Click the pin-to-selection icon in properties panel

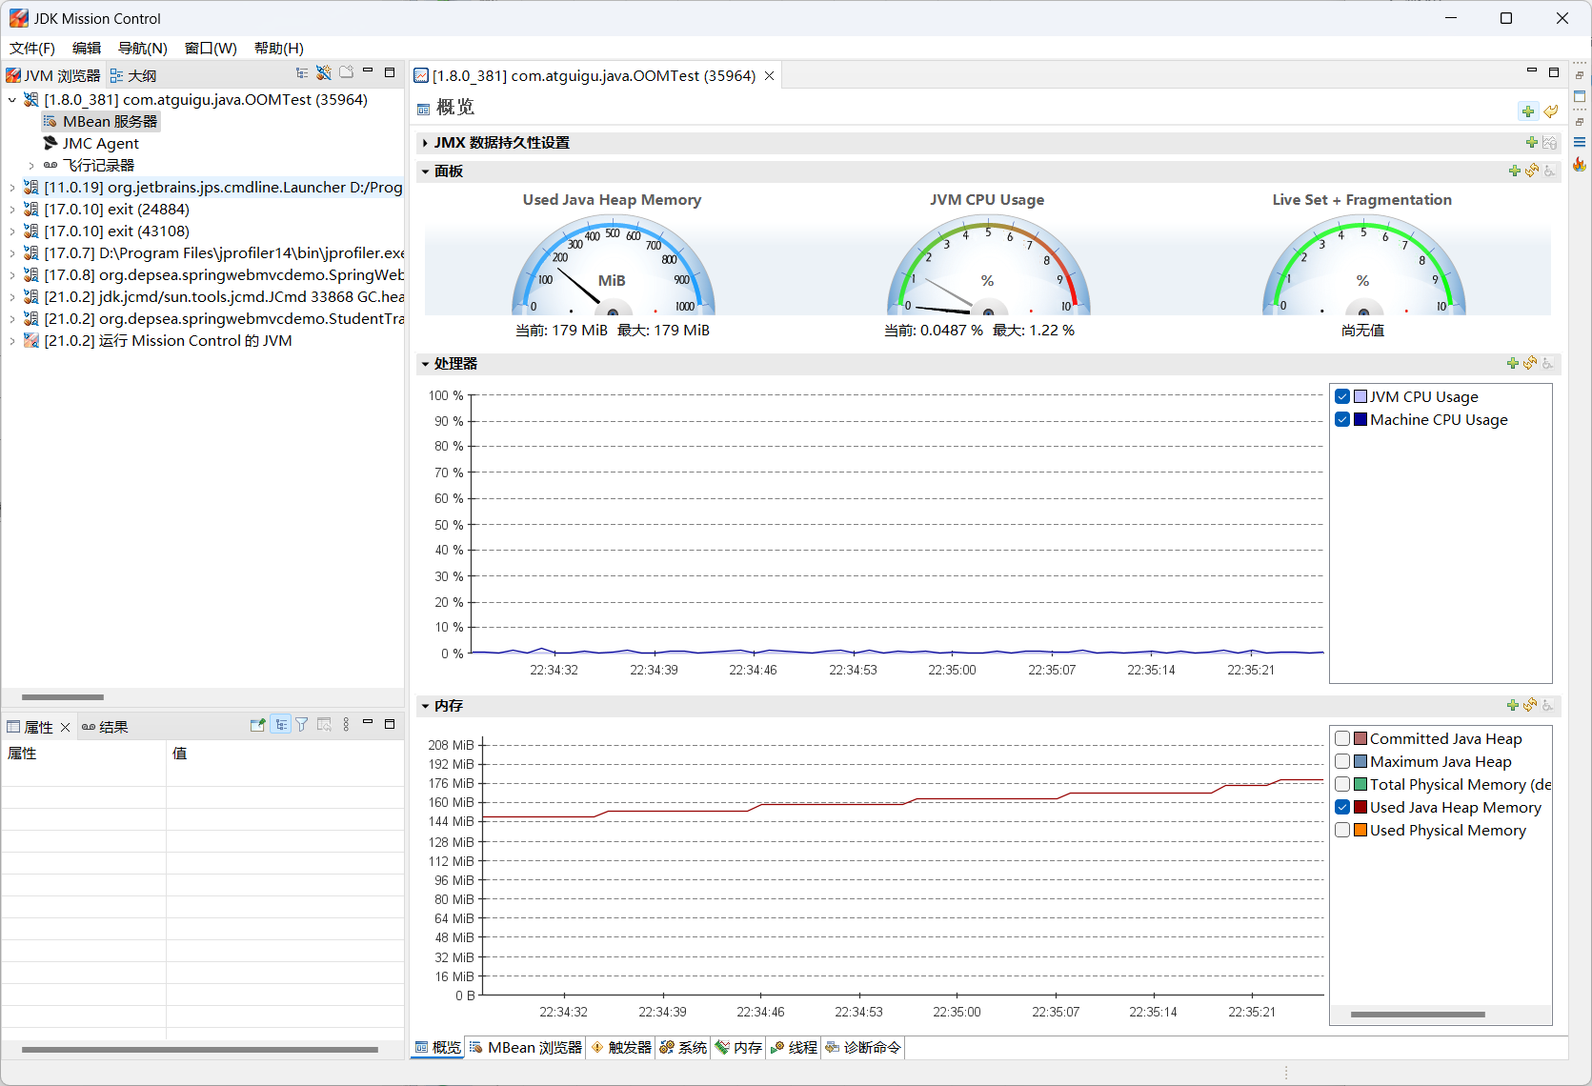coord(257,725)
